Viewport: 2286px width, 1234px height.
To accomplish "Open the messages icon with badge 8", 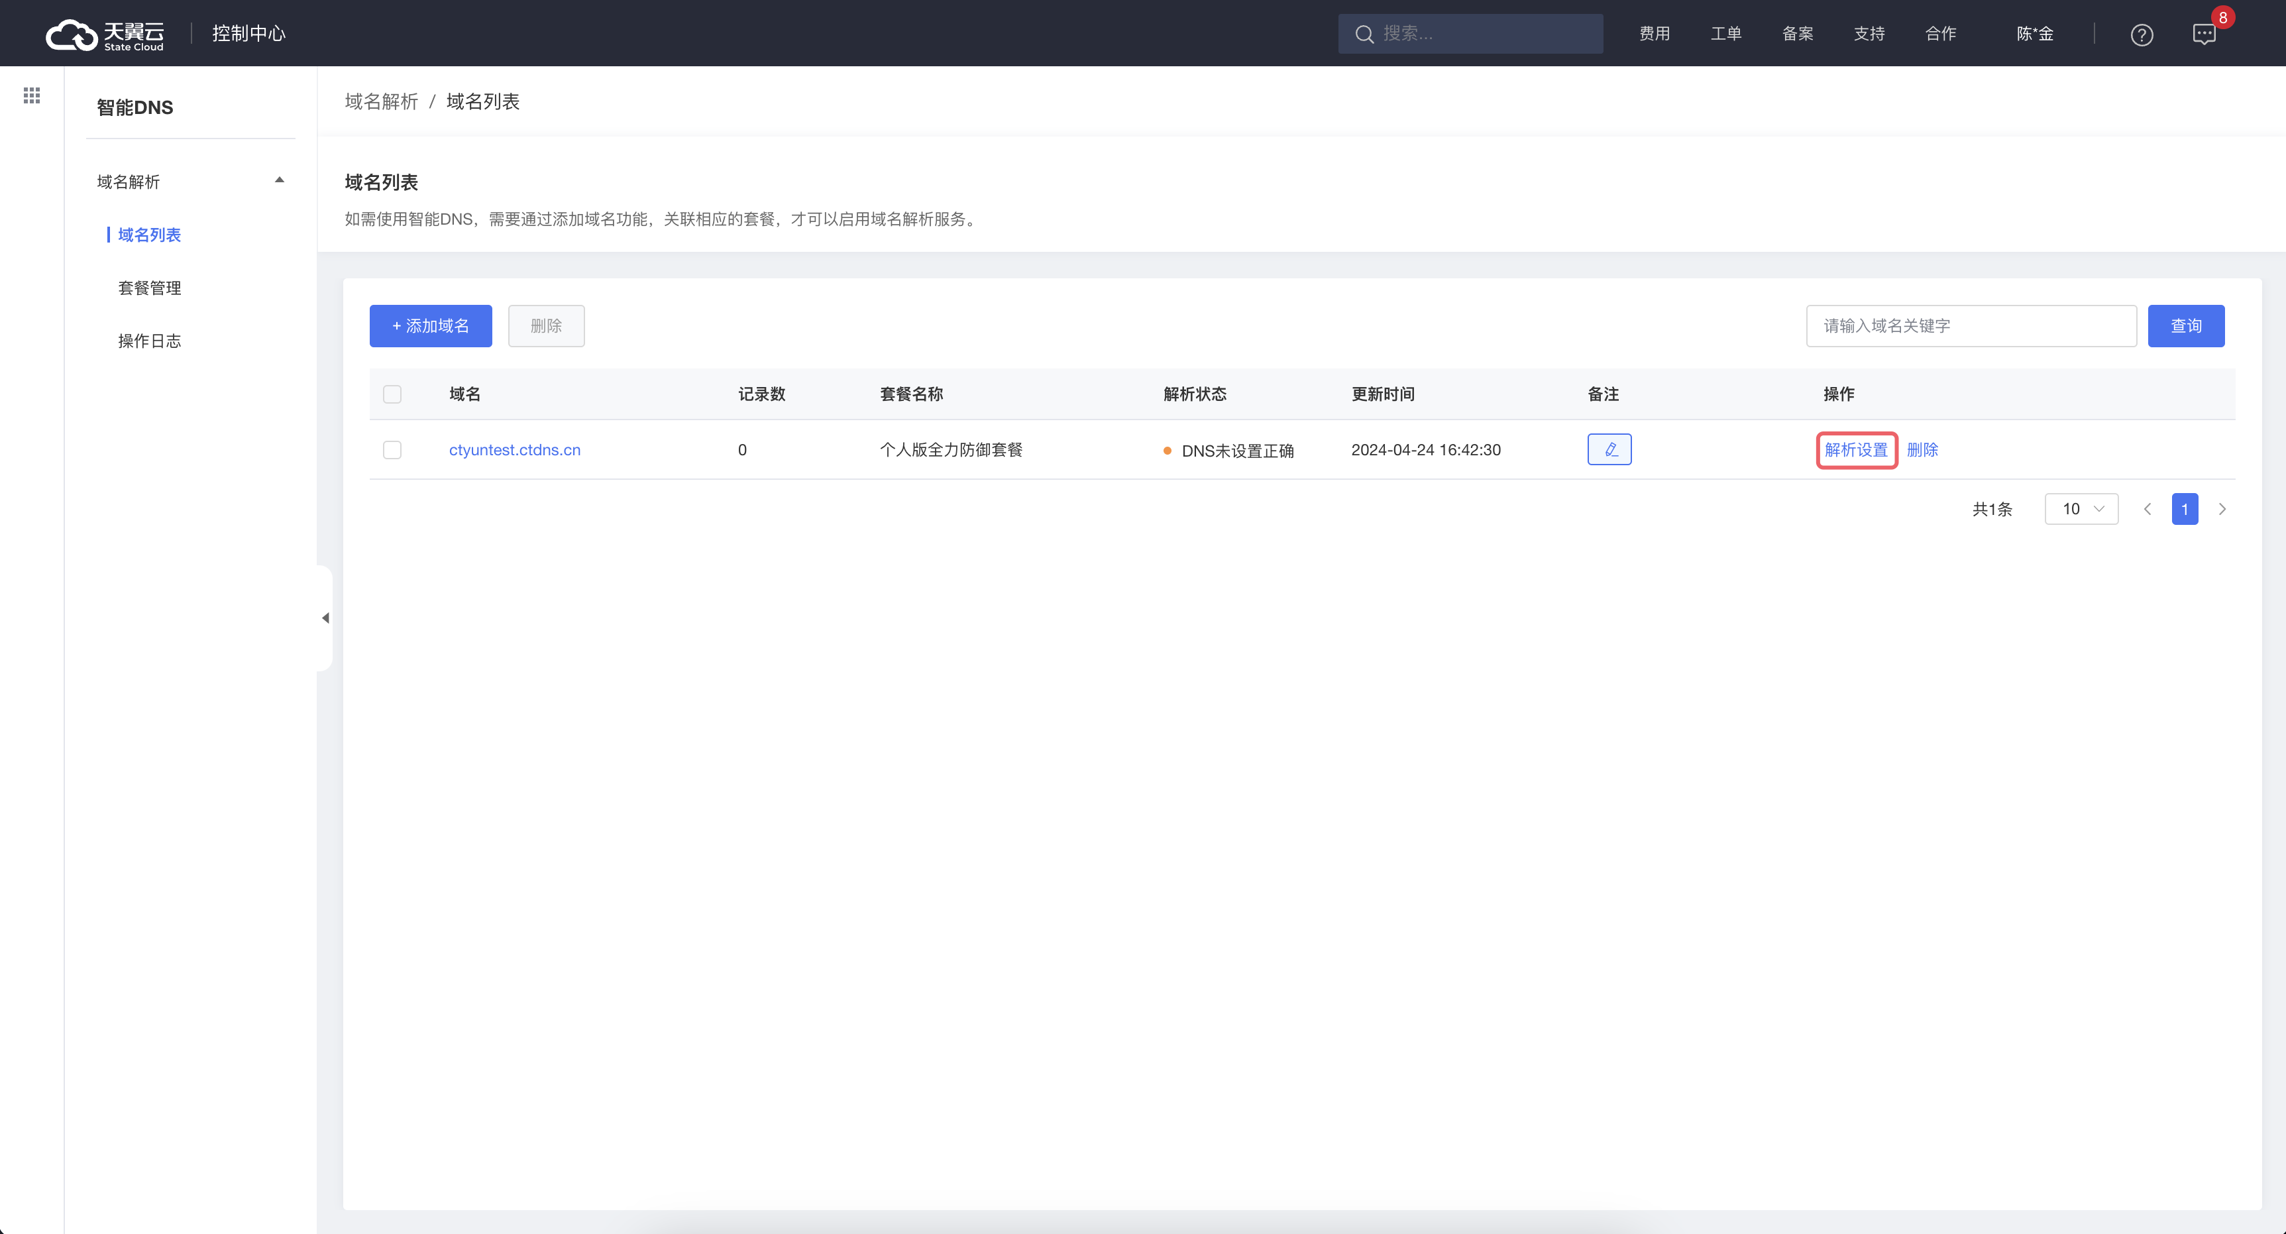I will pos(2204,34).
